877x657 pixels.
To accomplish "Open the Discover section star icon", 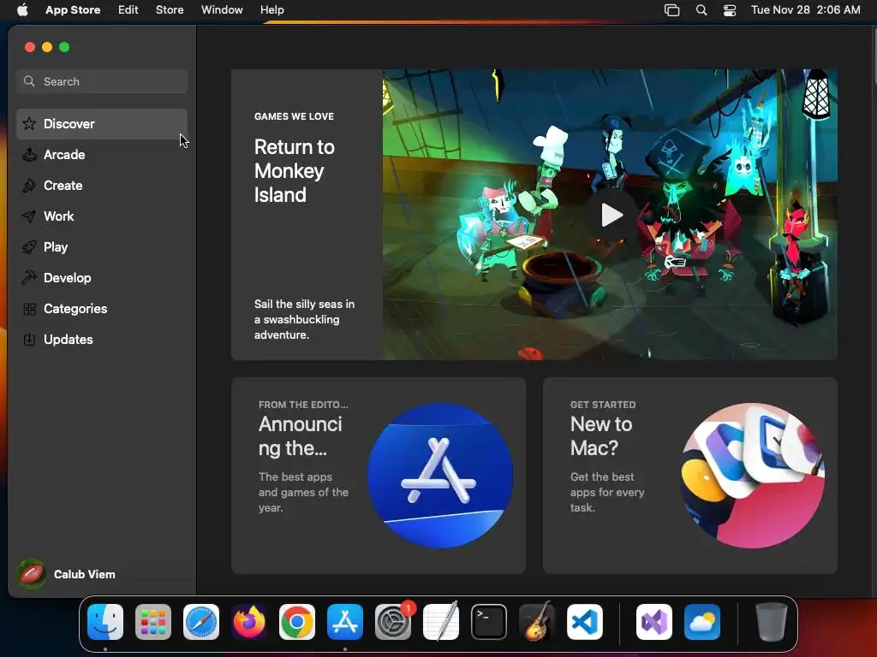I will (29, 123).
